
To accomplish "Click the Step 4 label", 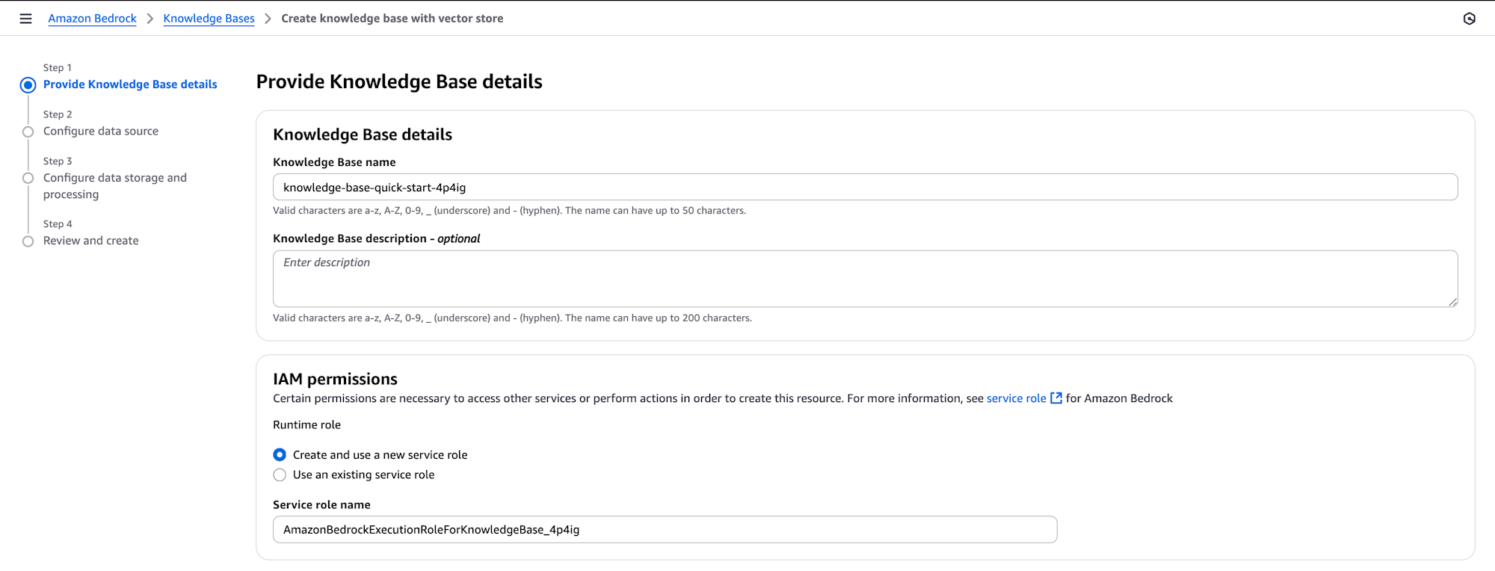I will coord(58,224).
